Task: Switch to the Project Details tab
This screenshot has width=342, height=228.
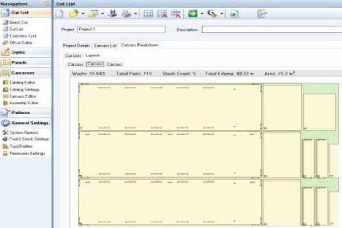Action: coord(76,46)
